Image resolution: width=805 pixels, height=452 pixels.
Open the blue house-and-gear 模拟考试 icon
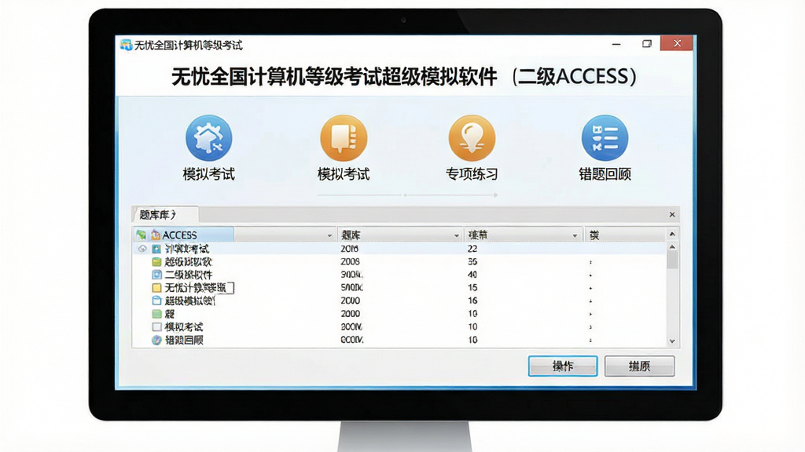click(209, 138)
